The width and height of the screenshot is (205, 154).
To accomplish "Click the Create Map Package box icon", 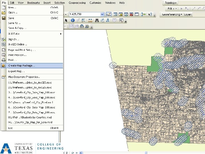I will [4, 66].
